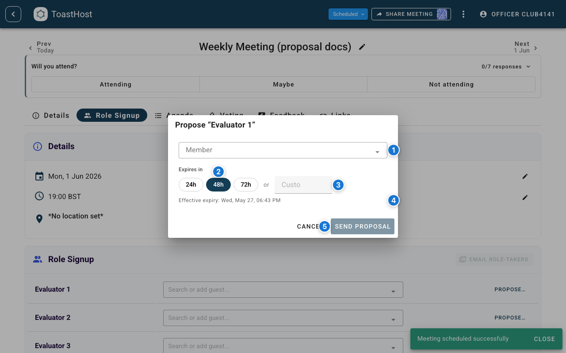Click Officer Club4141 account name
Image resolution: width=566 pixels, height=353 pixels.
[523, 14]
